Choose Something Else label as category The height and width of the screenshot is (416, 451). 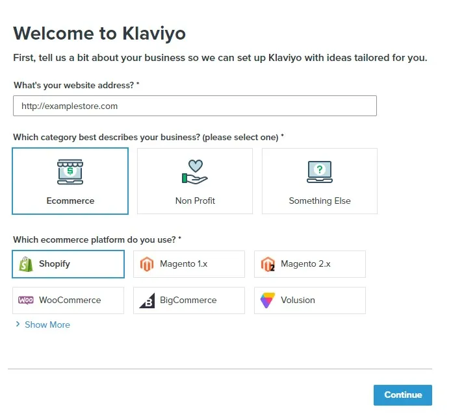point(320,201)
